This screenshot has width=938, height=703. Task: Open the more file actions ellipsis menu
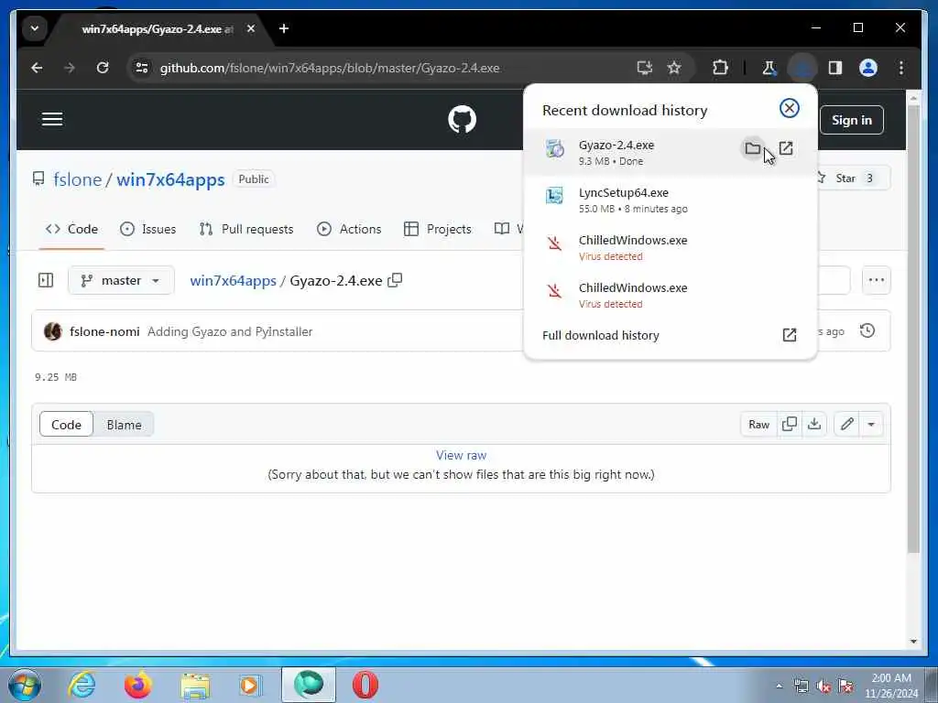pyautogui.click(x=876, y=280)
